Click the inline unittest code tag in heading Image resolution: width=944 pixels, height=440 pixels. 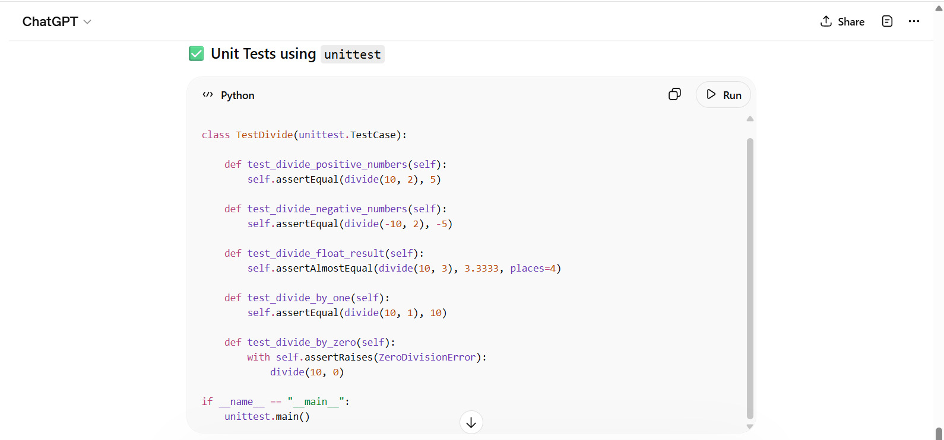[353, 55]
